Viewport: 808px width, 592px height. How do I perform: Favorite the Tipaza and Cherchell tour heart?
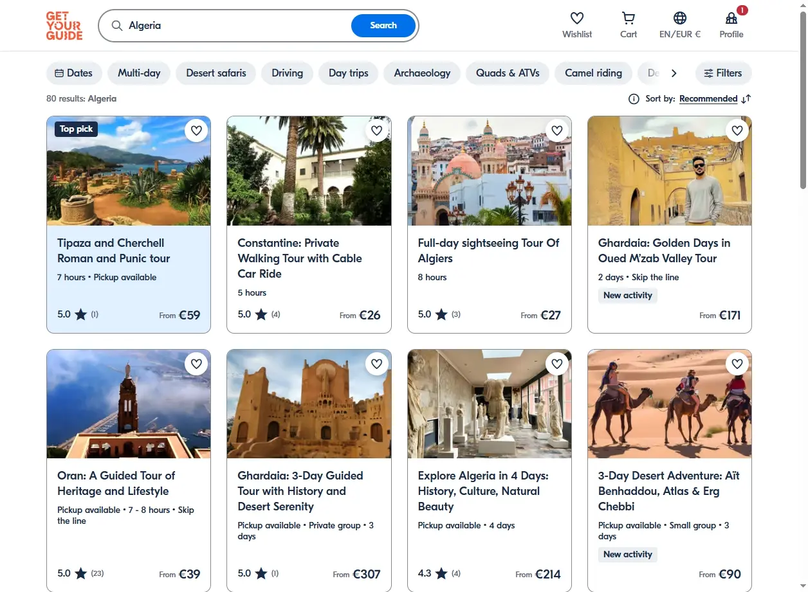196,130
